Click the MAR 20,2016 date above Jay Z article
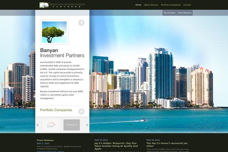228x152 pixels. coord(101,140)
